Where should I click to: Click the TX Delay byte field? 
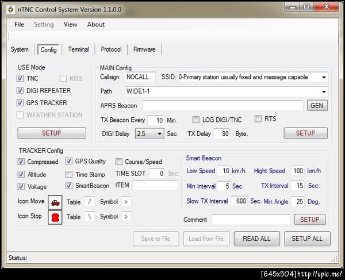(x=222, y=133)
